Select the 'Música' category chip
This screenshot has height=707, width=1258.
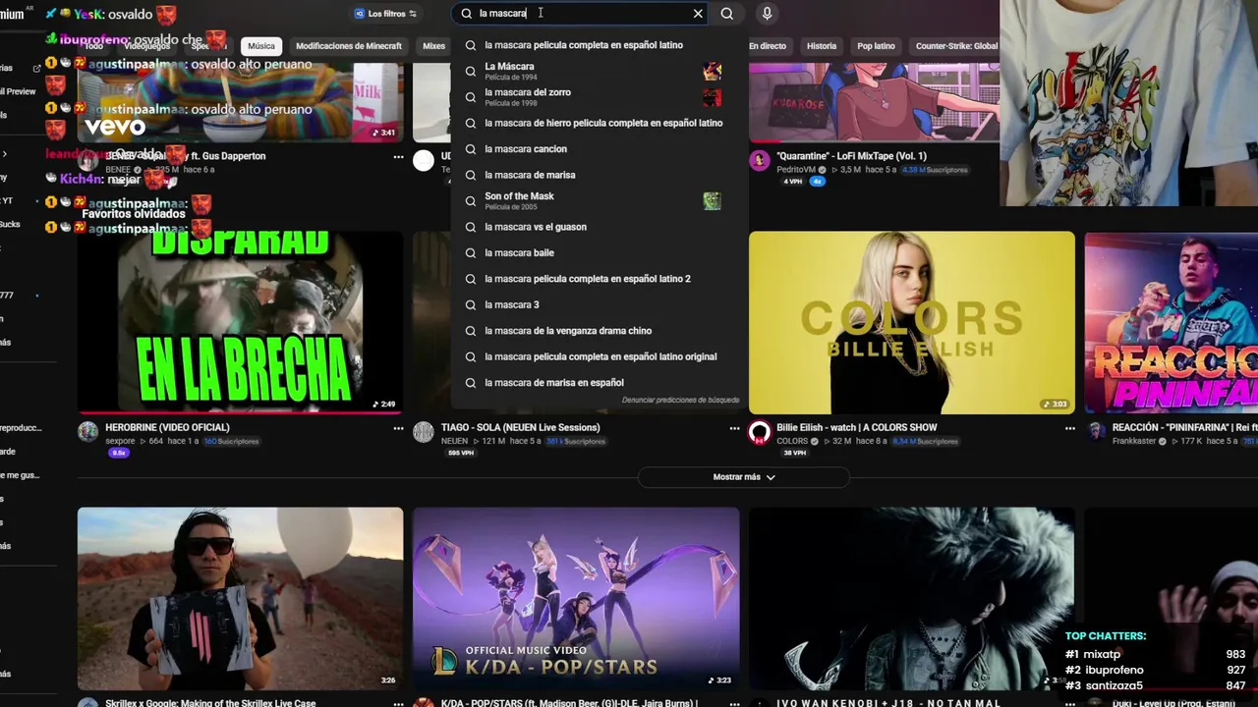click(261, 46)
